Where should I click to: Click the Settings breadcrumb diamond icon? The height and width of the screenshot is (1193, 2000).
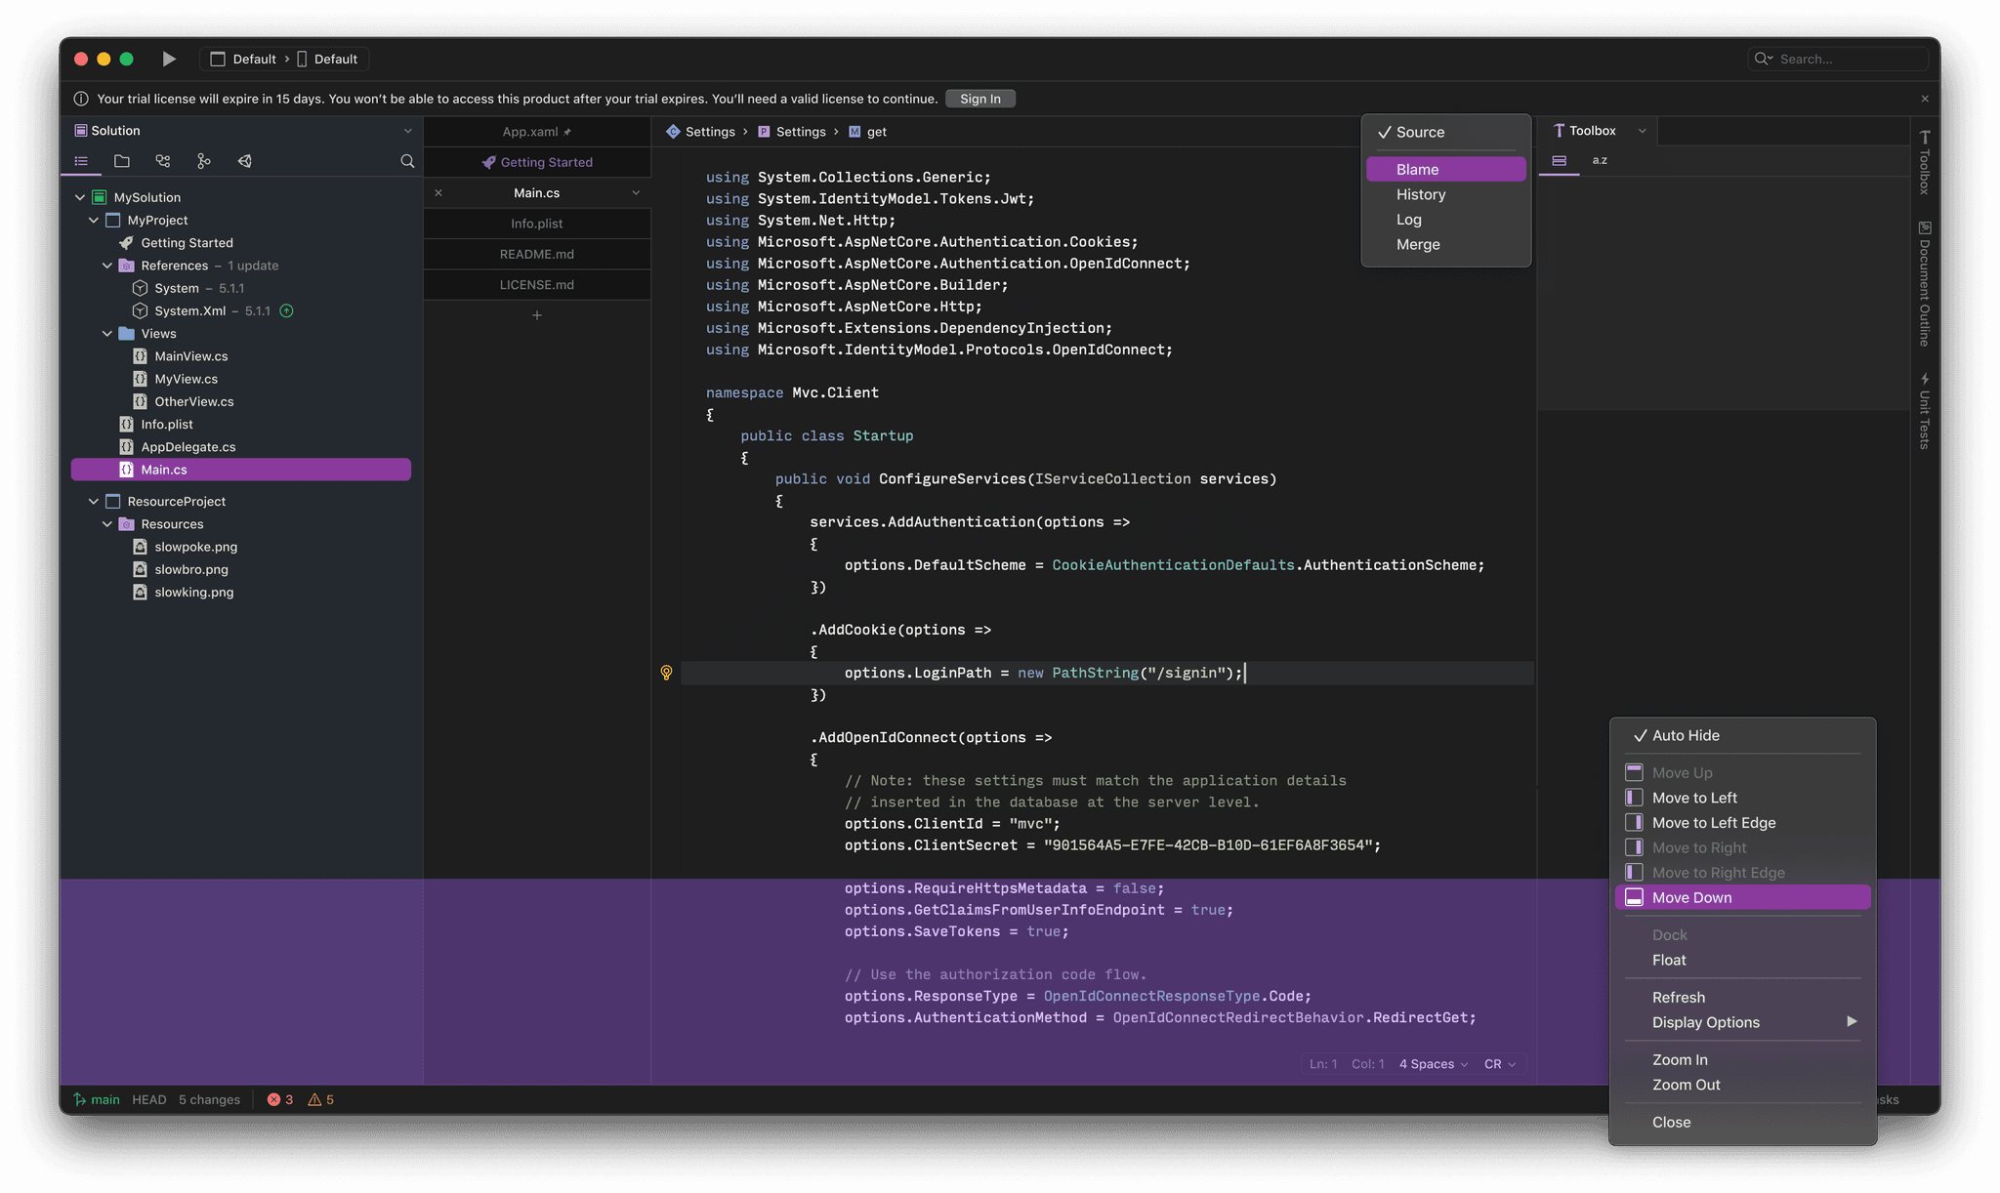pyautogui.click(x=673, y=132)
